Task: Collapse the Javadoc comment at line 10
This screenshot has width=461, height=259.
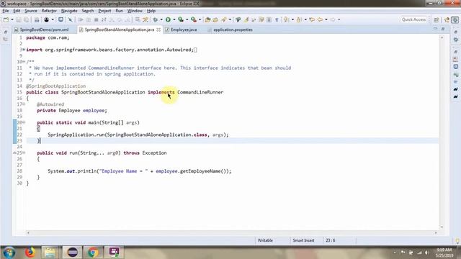Action: pos(24,62)
